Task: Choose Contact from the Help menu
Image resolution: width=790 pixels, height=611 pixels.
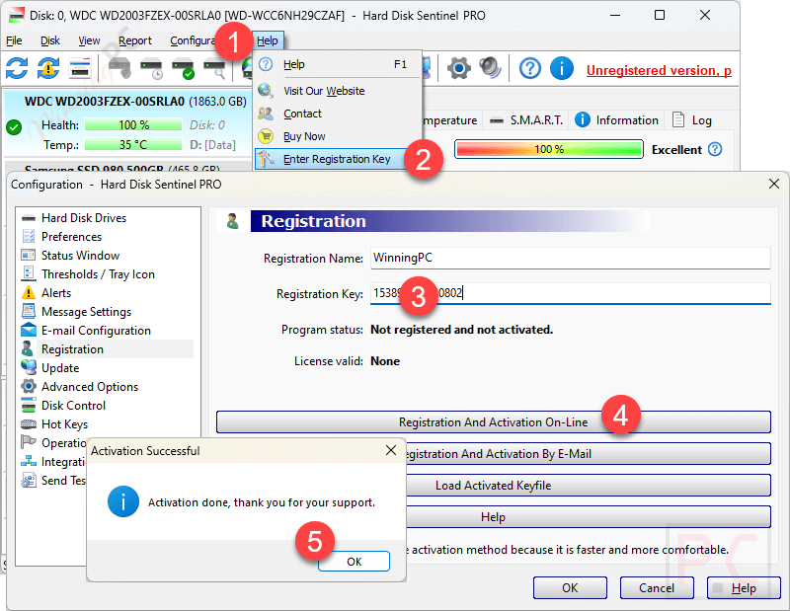Action: (x=338, y=114)
